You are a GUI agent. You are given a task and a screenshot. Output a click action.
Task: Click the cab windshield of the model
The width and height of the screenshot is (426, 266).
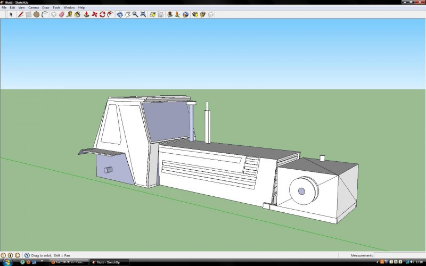(167, 121)
